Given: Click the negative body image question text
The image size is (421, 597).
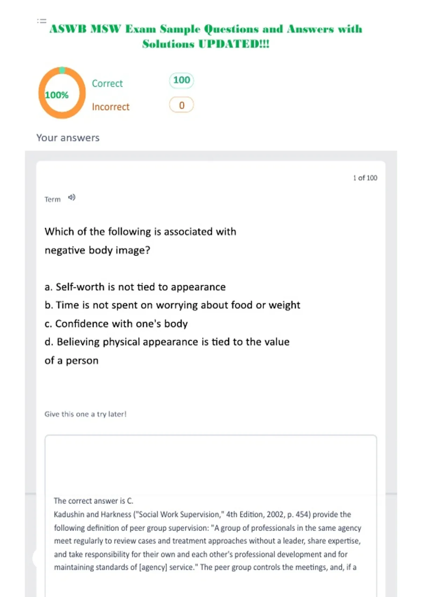Looking at the screenshot, I should coord(140,241).
